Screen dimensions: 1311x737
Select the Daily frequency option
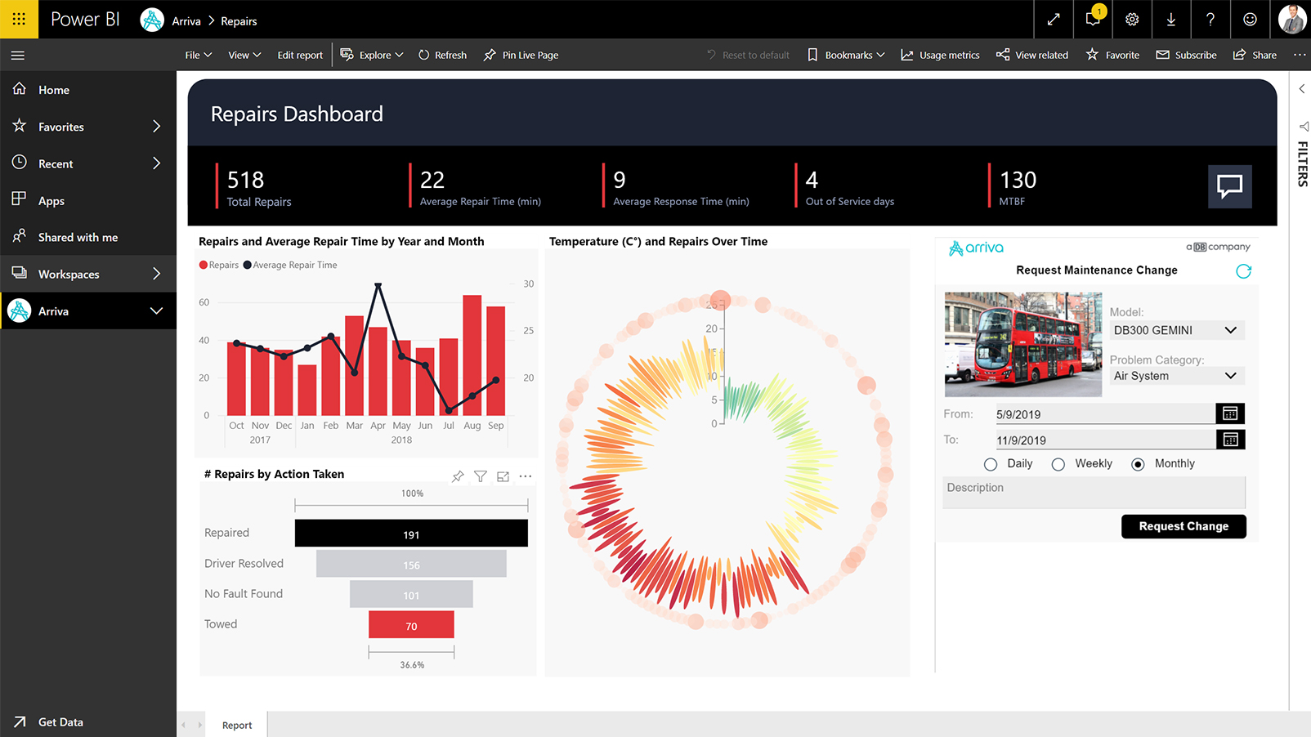[x=991, y=463]
